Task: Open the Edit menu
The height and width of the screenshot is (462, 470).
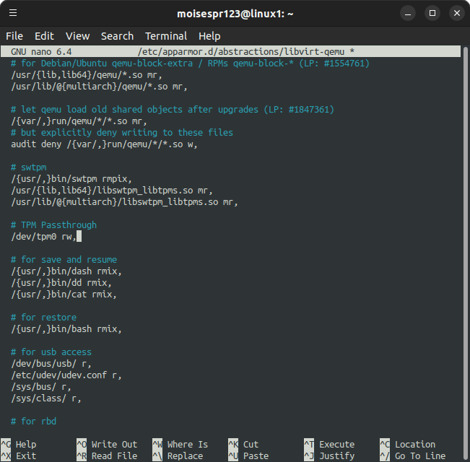Action: [x=44, y=36]
